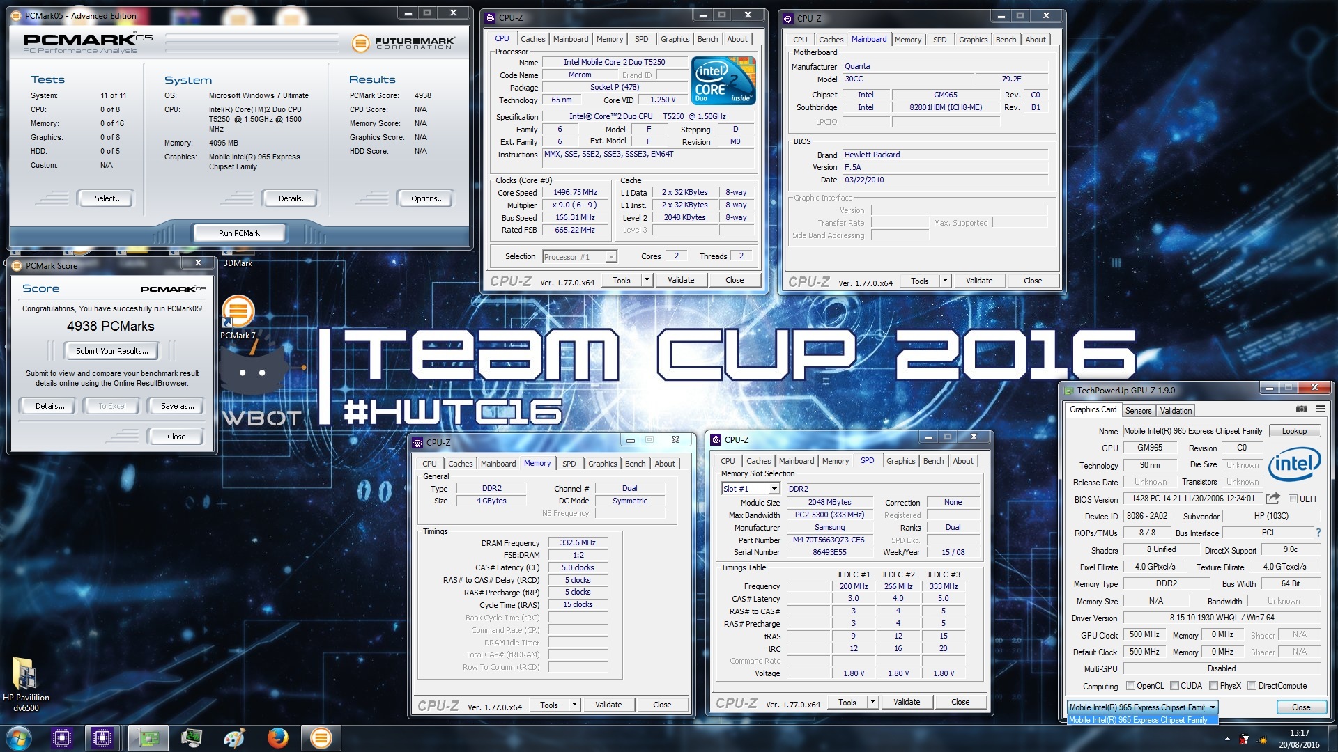Screen dimensions: 1338x752
Task: Click the PCMark Score window title icon
Action: (17, 265)
